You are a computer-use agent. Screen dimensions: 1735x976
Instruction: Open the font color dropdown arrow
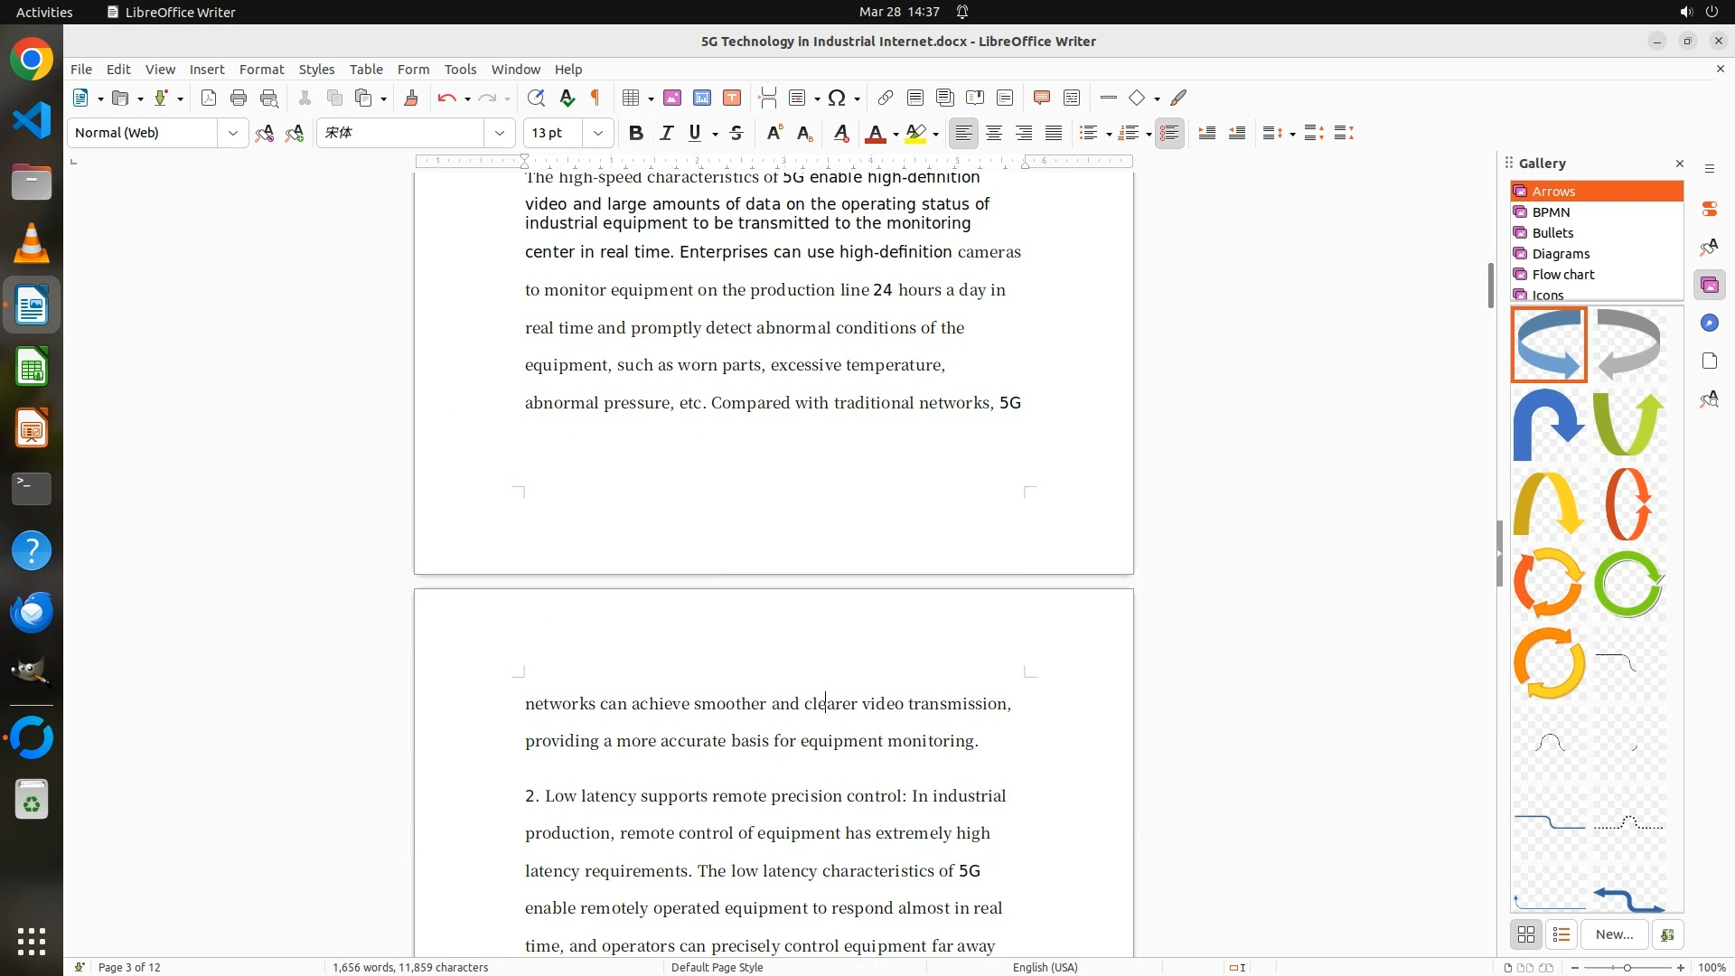click(896, 135)
